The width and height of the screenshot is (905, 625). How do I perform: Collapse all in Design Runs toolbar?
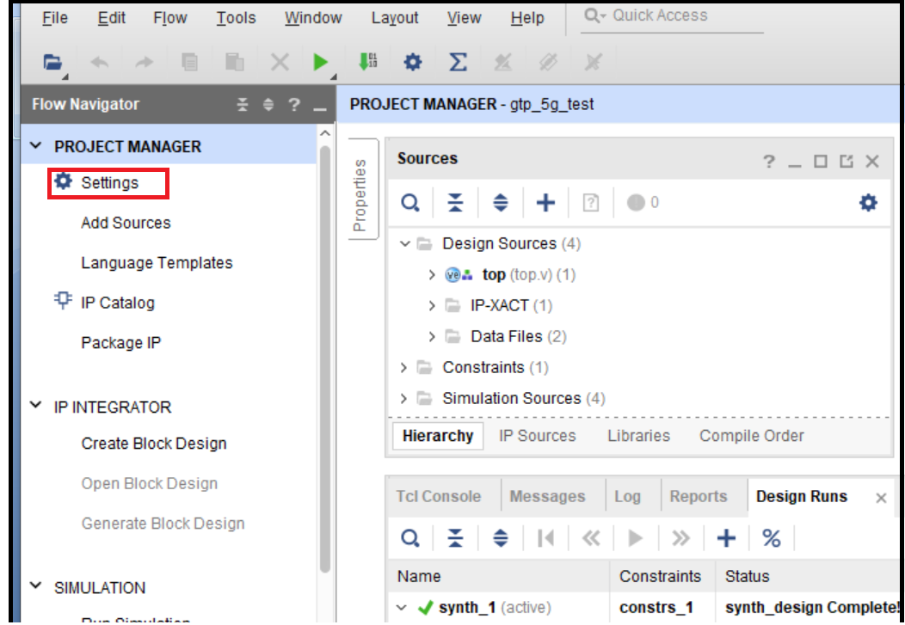455,538
